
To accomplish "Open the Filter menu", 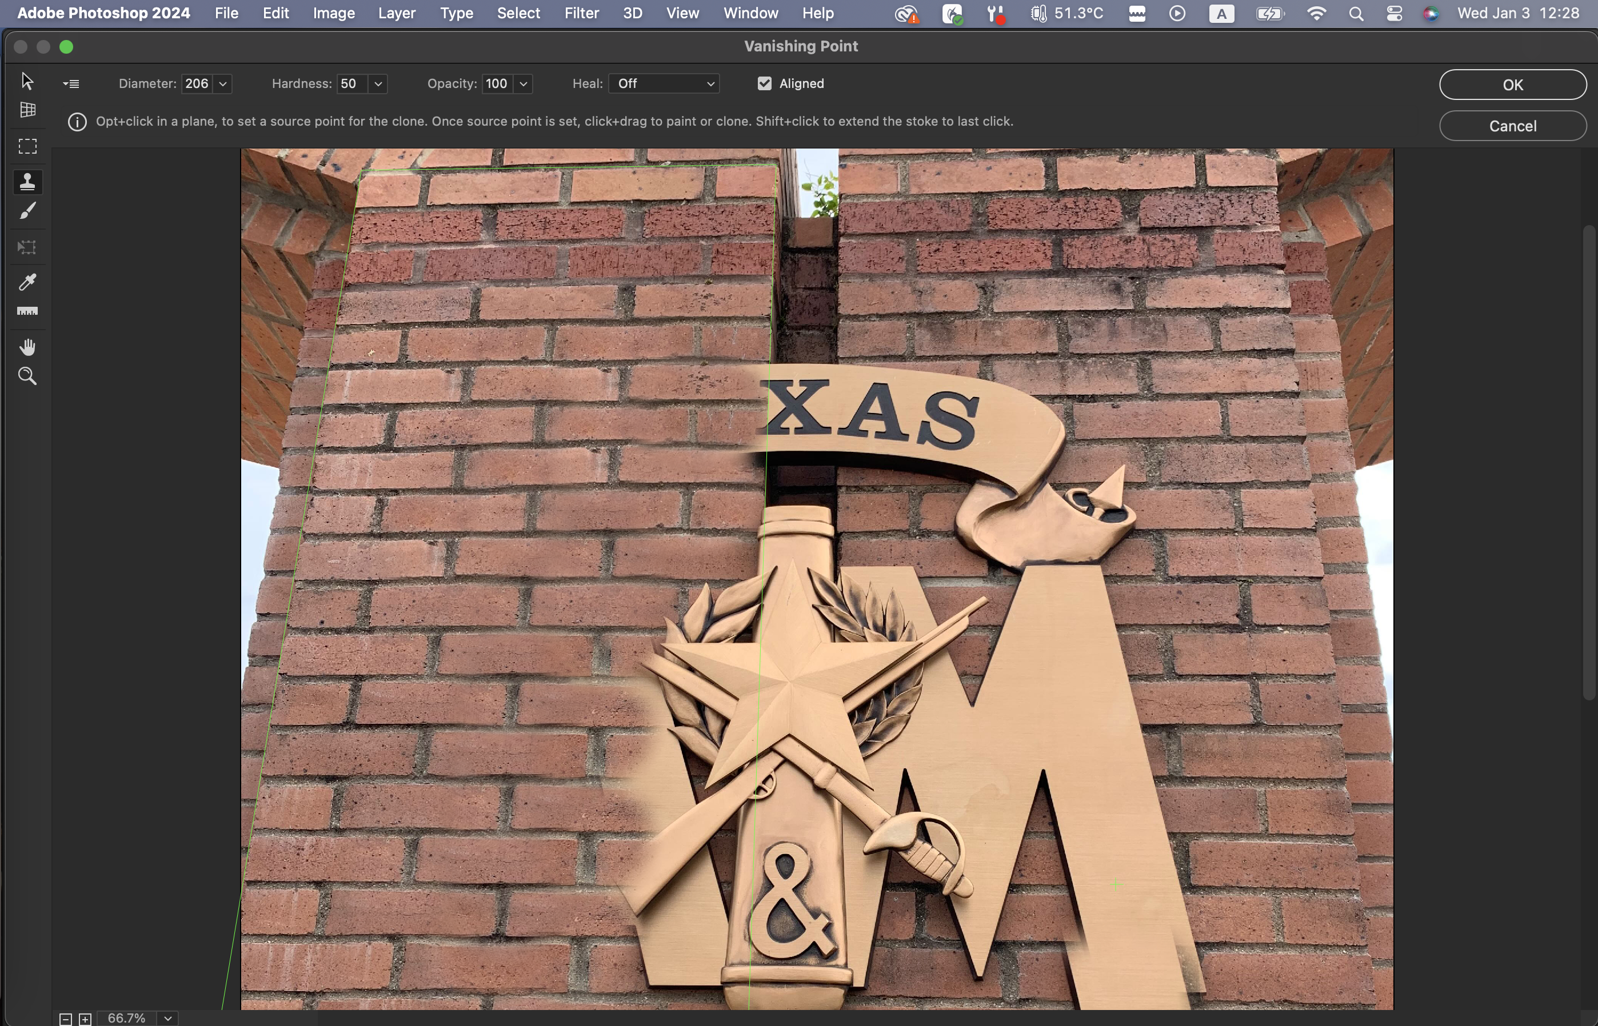I will pos(581,13).
